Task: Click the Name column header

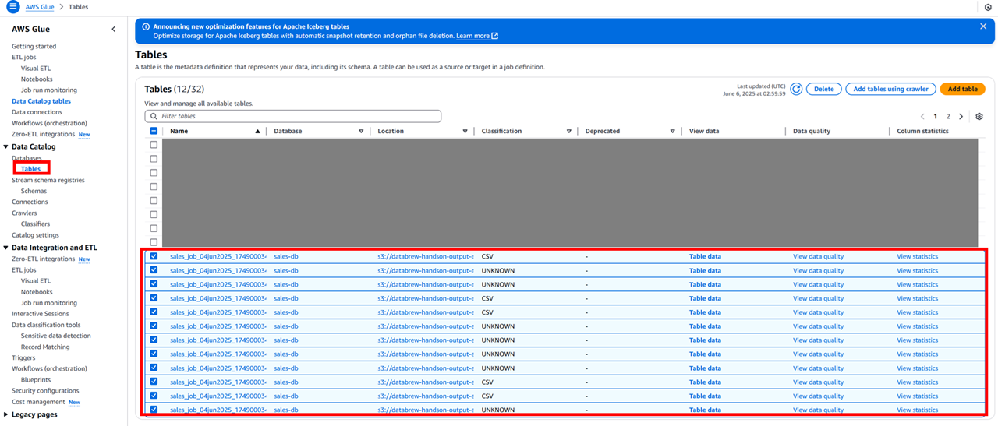Action: (x=179, y=131)
